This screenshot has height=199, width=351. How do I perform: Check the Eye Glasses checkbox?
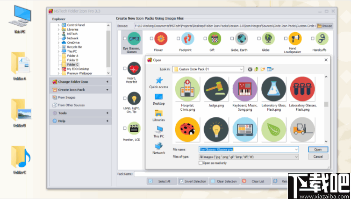(x=125, y=38)
